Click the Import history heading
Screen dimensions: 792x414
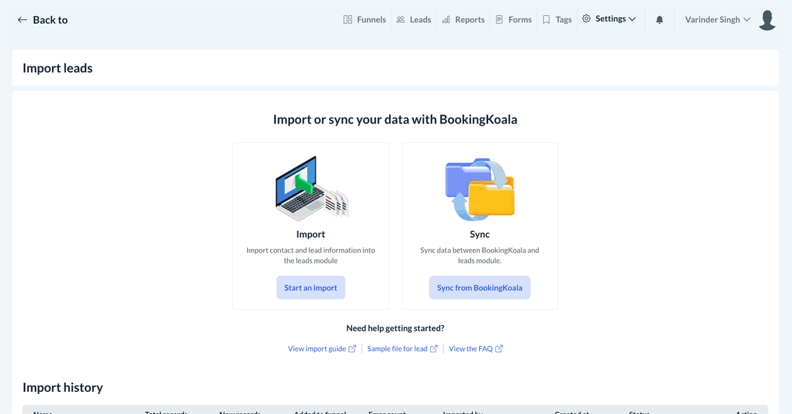tap(62, 387)
